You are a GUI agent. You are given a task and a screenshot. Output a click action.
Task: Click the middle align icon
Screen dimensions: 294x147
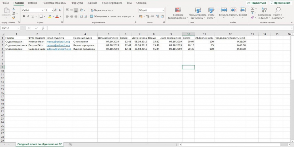coord(71,10)
